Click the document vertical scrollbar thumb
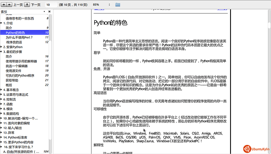271x154 pixels. point(269,25)
